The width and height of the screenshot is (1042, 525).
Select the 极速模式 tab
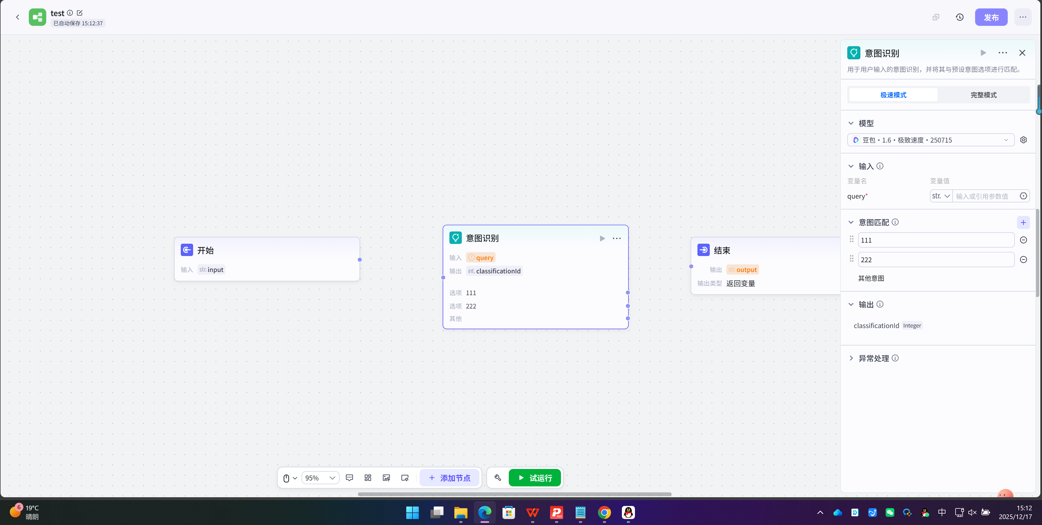pyautogui.click(x=893, y=95)
